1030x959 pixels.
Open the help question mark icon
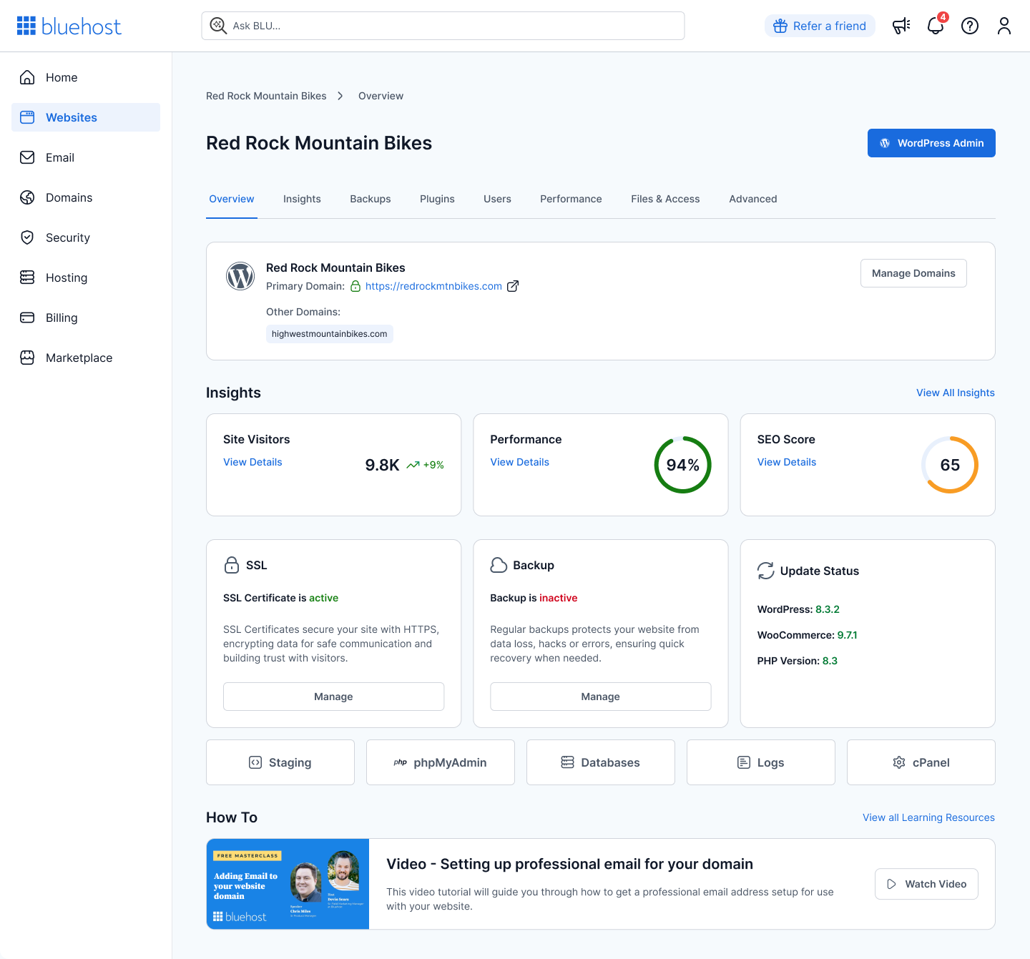point(970,26)
